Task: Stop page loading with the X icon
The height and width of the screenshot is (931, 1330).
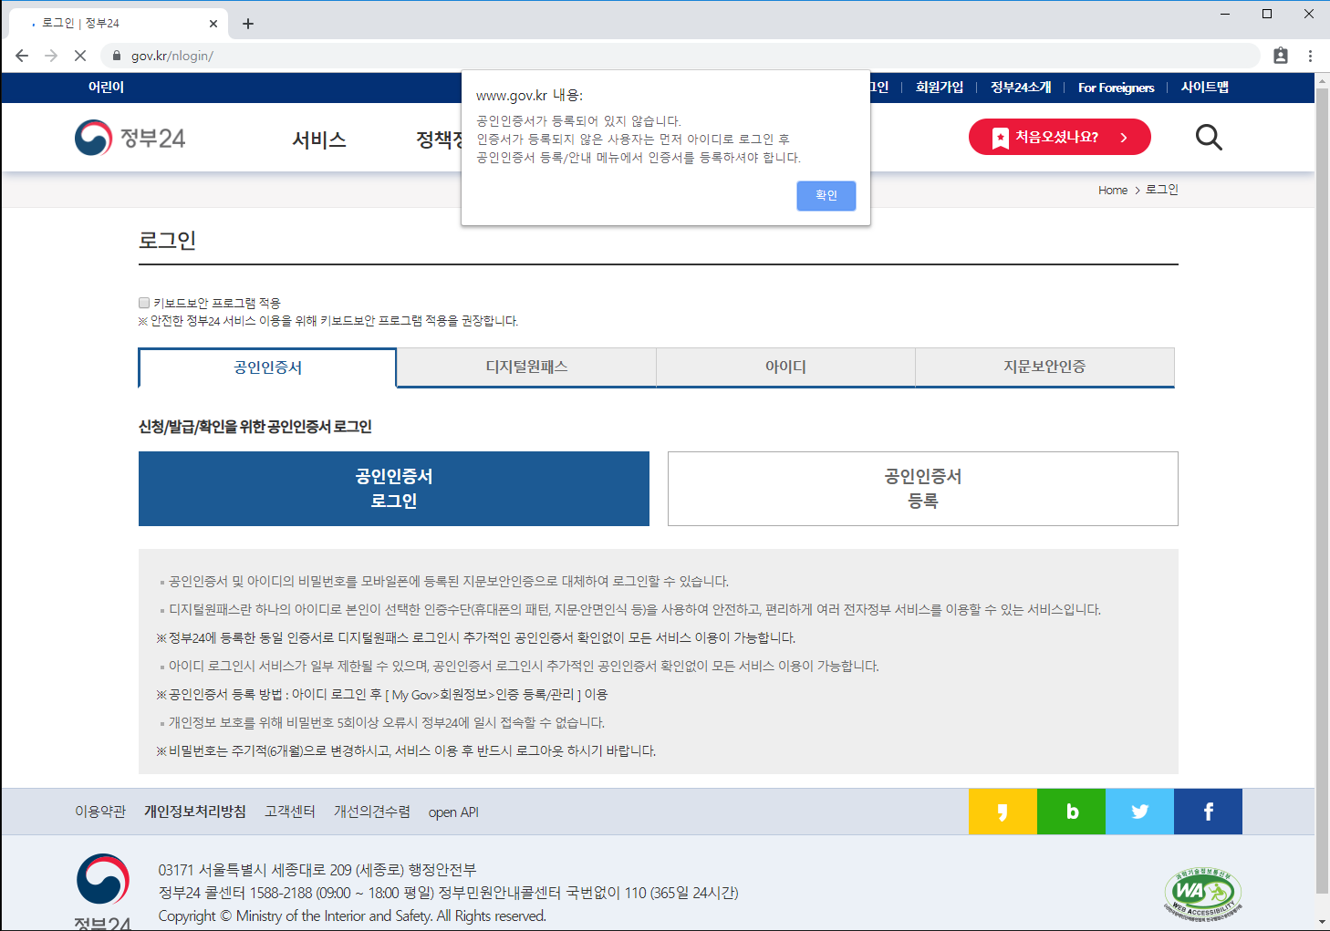Action: click(x=80, y=56)
